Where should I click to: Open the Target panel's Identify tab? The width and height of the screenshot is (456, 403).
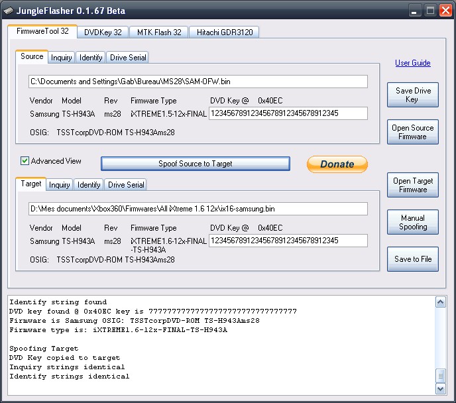coord(89,185)
